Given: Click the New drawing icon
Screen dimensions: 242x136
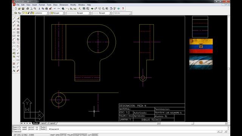Looking at the screenshot, I should pos(16,9).
